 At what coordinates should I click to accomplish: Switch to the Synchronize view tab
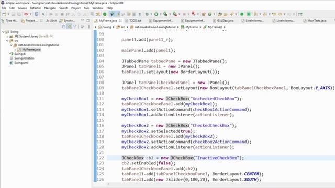67,21
